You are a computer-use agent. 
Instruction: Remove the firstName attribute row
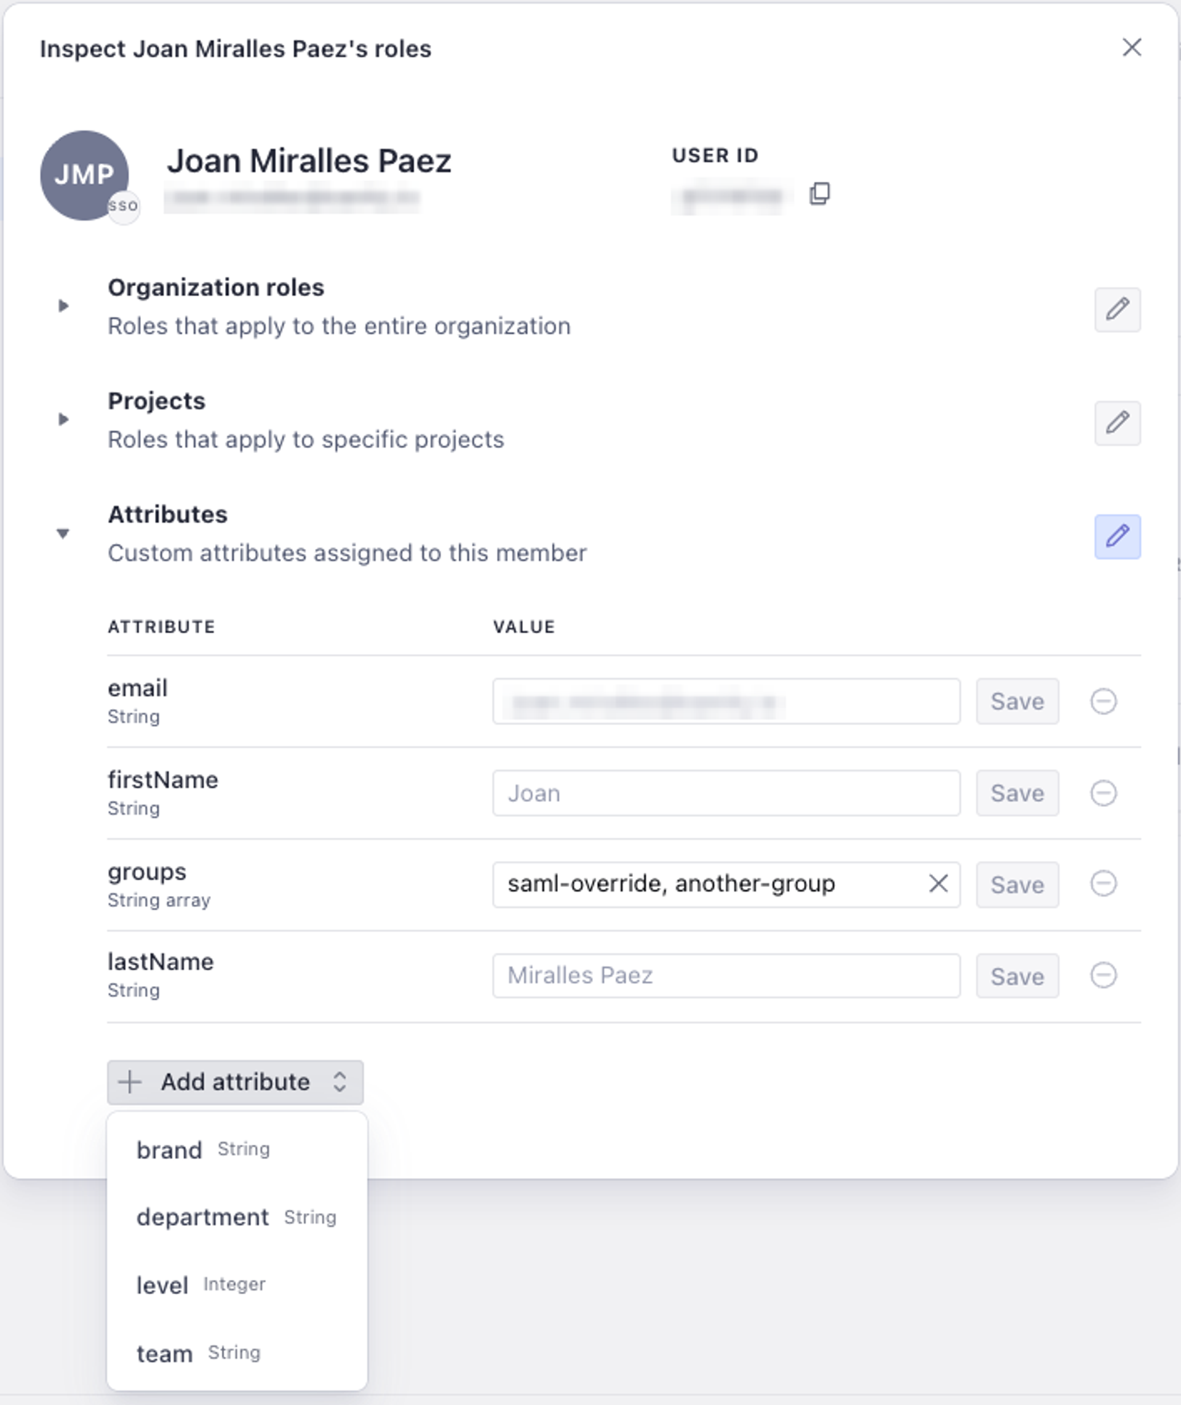tap(1103, 793)
